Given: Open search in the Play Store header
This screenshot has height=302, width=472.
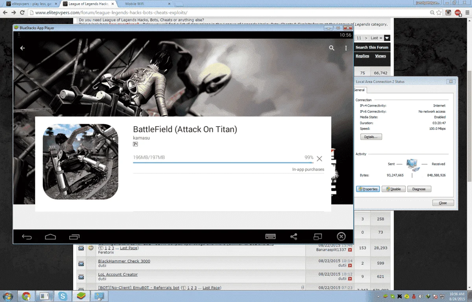Looking at the screenshot, I should (x=332, y=48).
